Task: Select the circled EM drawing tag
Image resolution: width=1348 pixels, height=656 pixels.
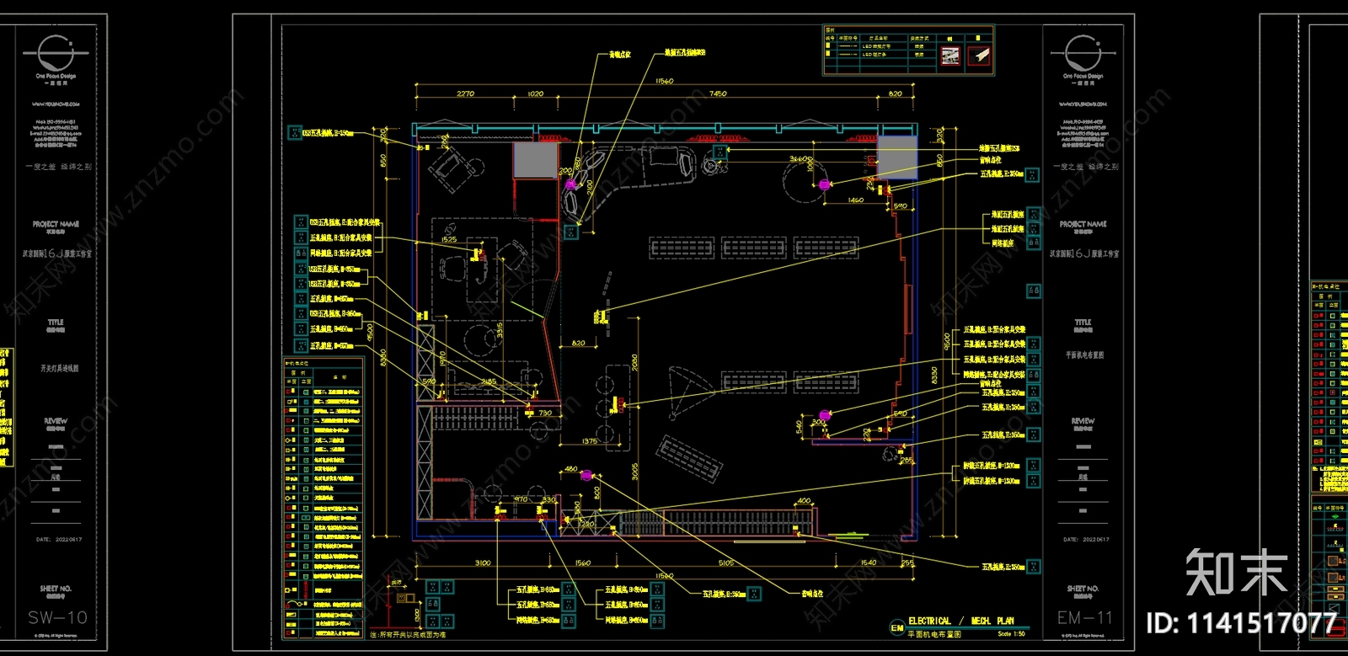Action: click(x=897, y=627)
